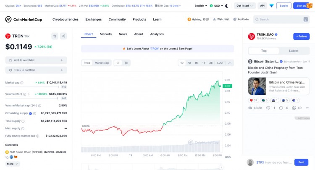Image resolution: width=315 pixels, height=170 pixels.
Task: Click Total supply info icon
Action: pyautogui.click(x=23, y=121)
